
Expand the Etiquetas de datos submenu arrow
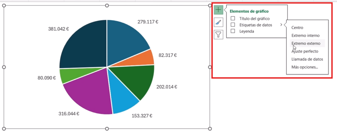pyautogui.click(x=281, y=25)
